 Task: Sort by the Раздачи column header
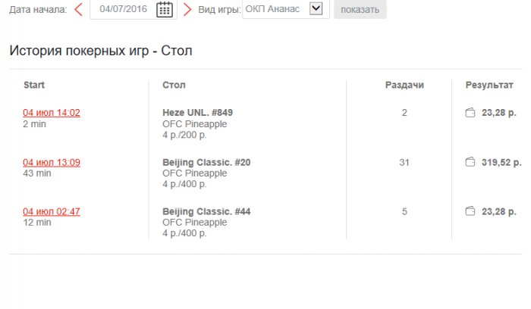coord(404,85)
